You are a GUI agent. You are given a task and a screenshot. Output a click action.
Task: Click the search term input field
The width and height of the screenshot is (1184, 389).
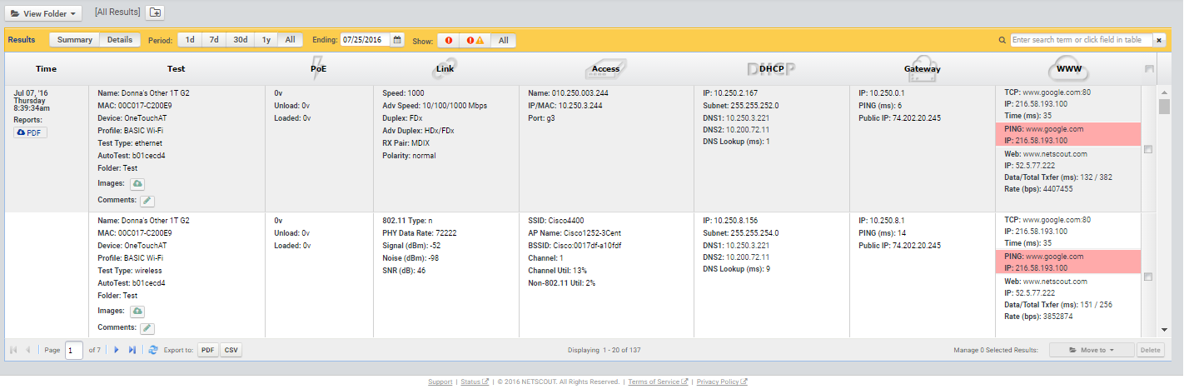coord(1081,40)
